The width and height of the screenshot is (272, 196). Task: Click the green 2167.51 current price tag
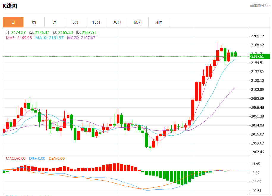(260, 57)
